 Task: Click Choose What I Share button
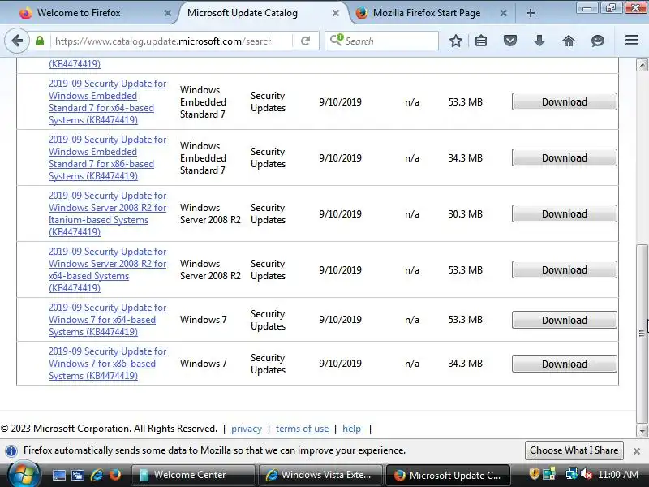pos(574,450)
